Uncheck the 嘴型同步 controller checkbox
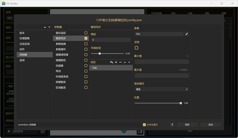This screenshot has width=238, height=138. [x=86, y=38]
